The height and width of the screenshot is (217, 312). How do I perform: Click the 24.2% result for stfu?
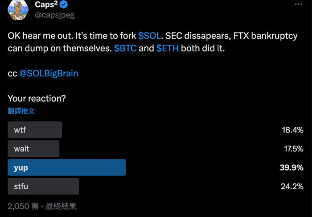click(x=292, y=186)
